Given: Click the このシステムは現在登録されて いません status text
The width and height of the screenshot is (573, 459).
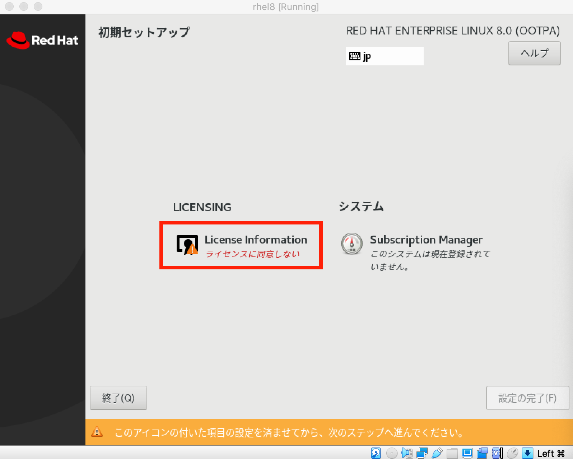Looking at the screenshot, I should coord(430,260).
